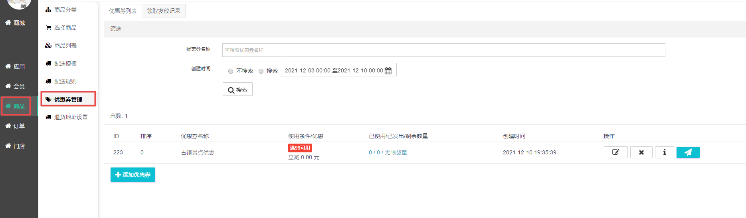This screenshot has height=218, width=746.
Task: Click the 创建时间 column header
Action: [514, 136]
